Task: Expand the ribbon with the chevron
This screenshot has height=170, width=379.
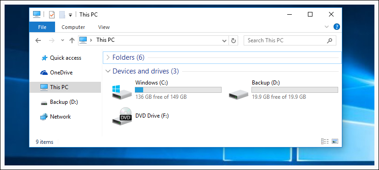Action: 327,27
